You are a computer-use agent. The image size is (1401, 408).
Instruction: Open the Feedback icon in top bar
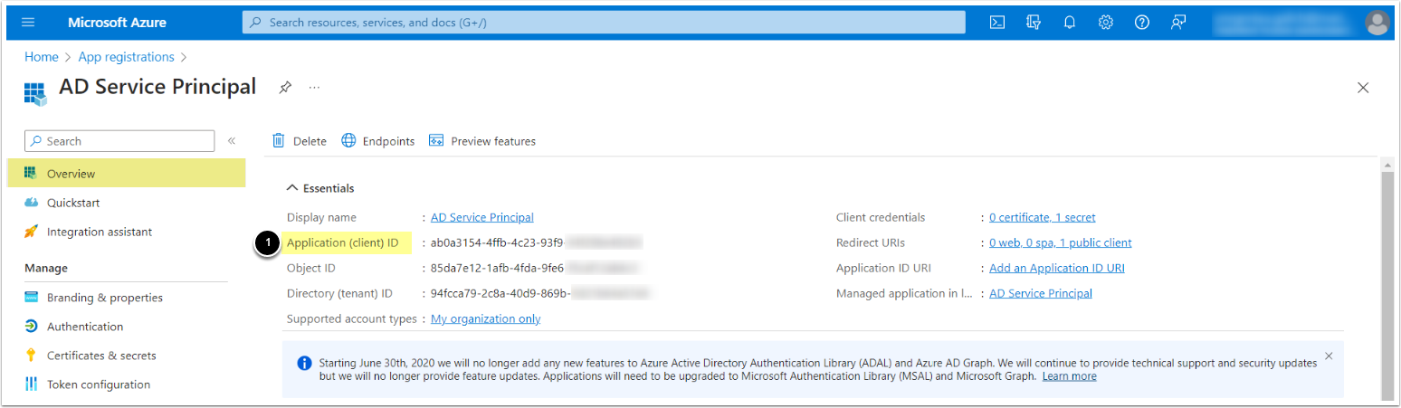[1177, 23]
